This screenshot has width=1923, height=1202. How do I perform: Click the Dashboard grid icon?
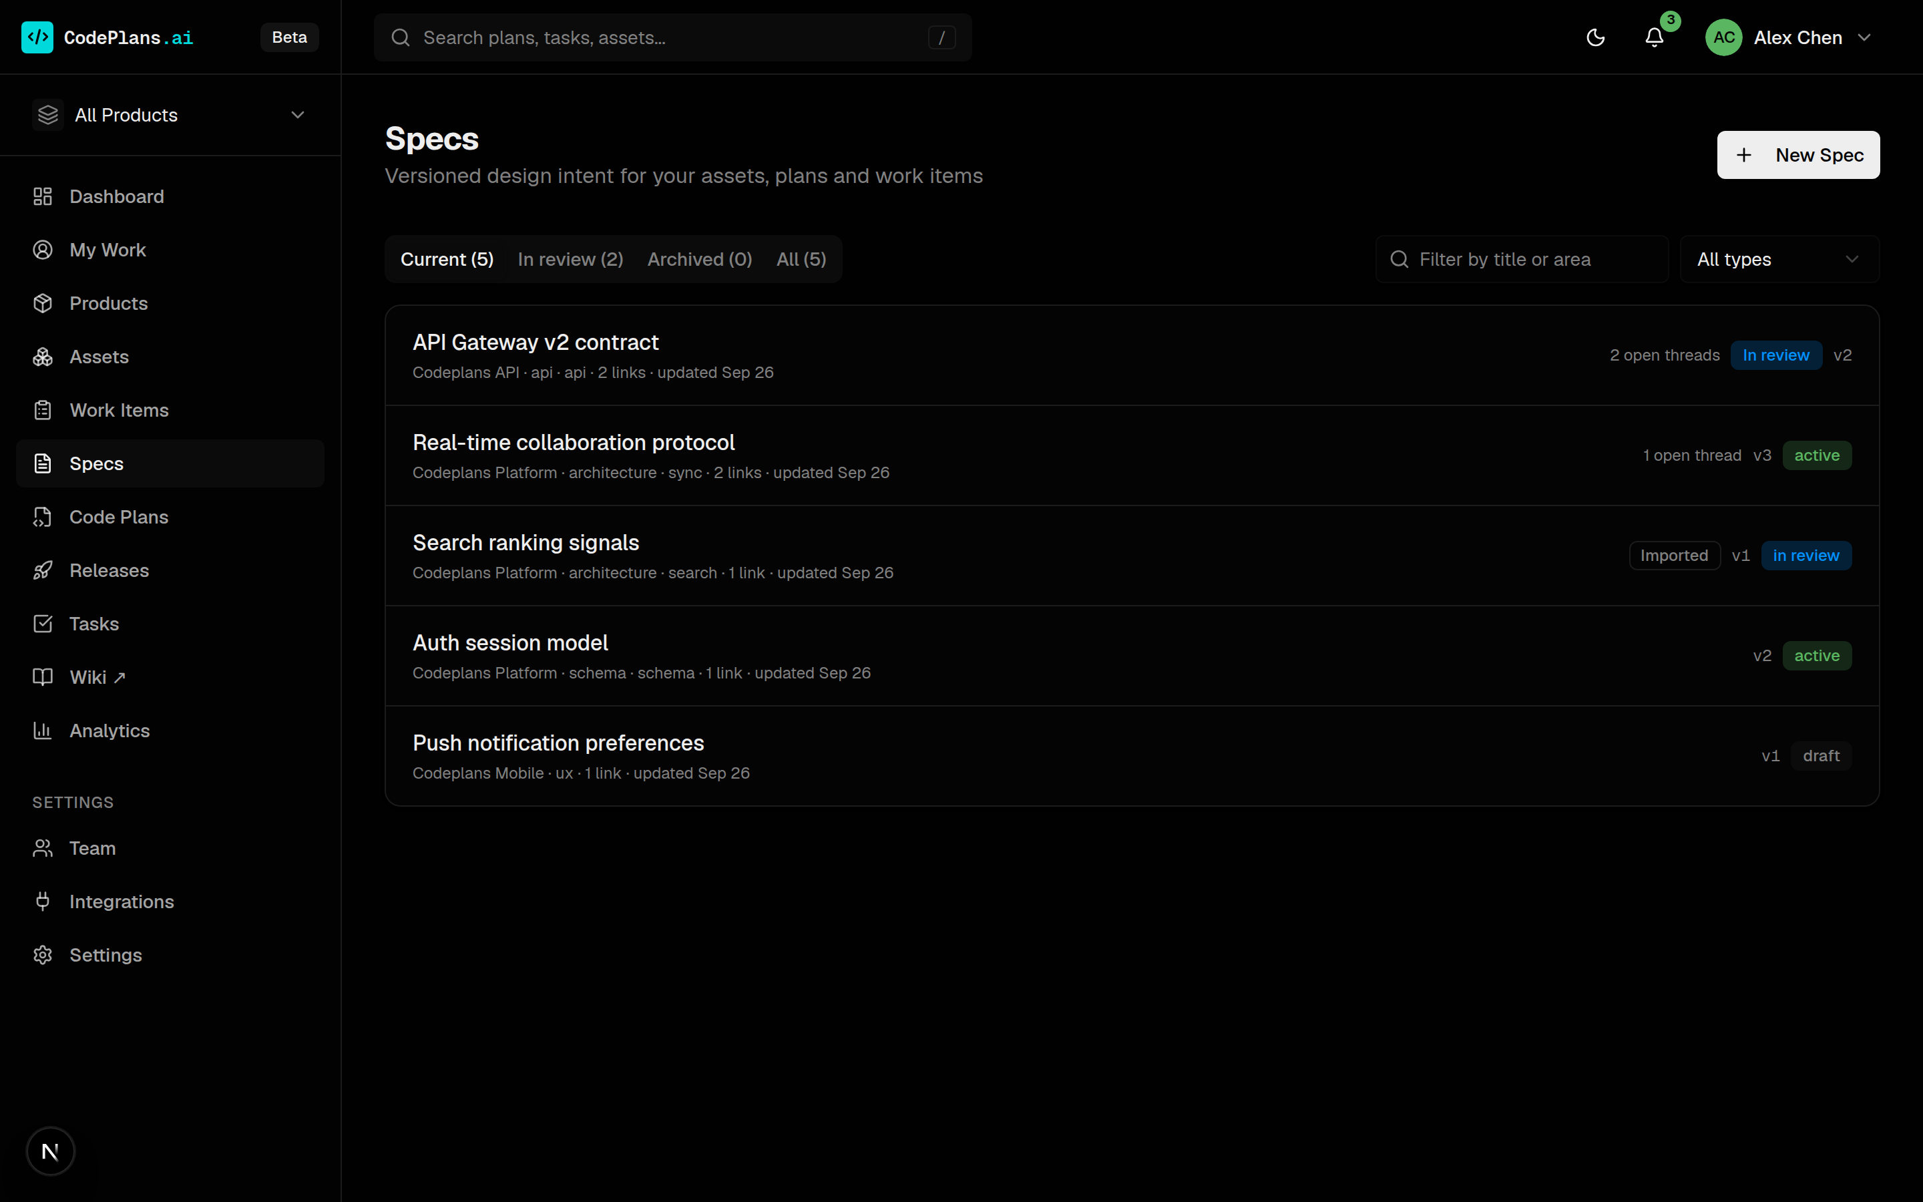point(43,196)
